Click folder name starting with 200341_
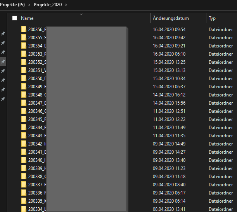Image resolution: width=237 pixels, height=212 pixels. click(37, 152)
